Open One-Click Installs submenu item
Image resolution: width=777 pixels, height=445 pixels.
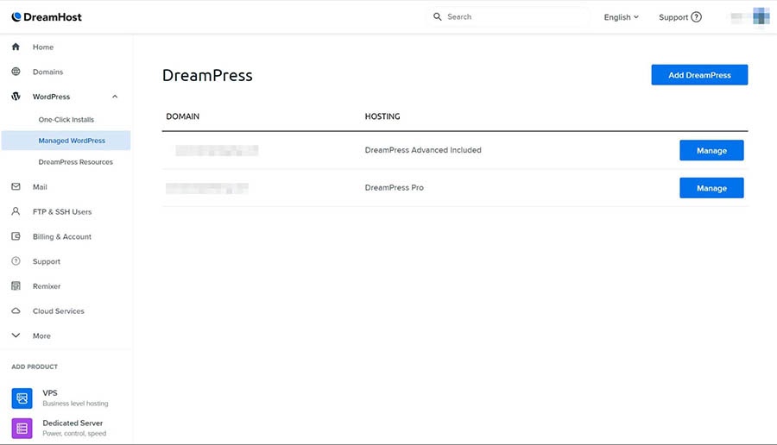coord(66,120)
